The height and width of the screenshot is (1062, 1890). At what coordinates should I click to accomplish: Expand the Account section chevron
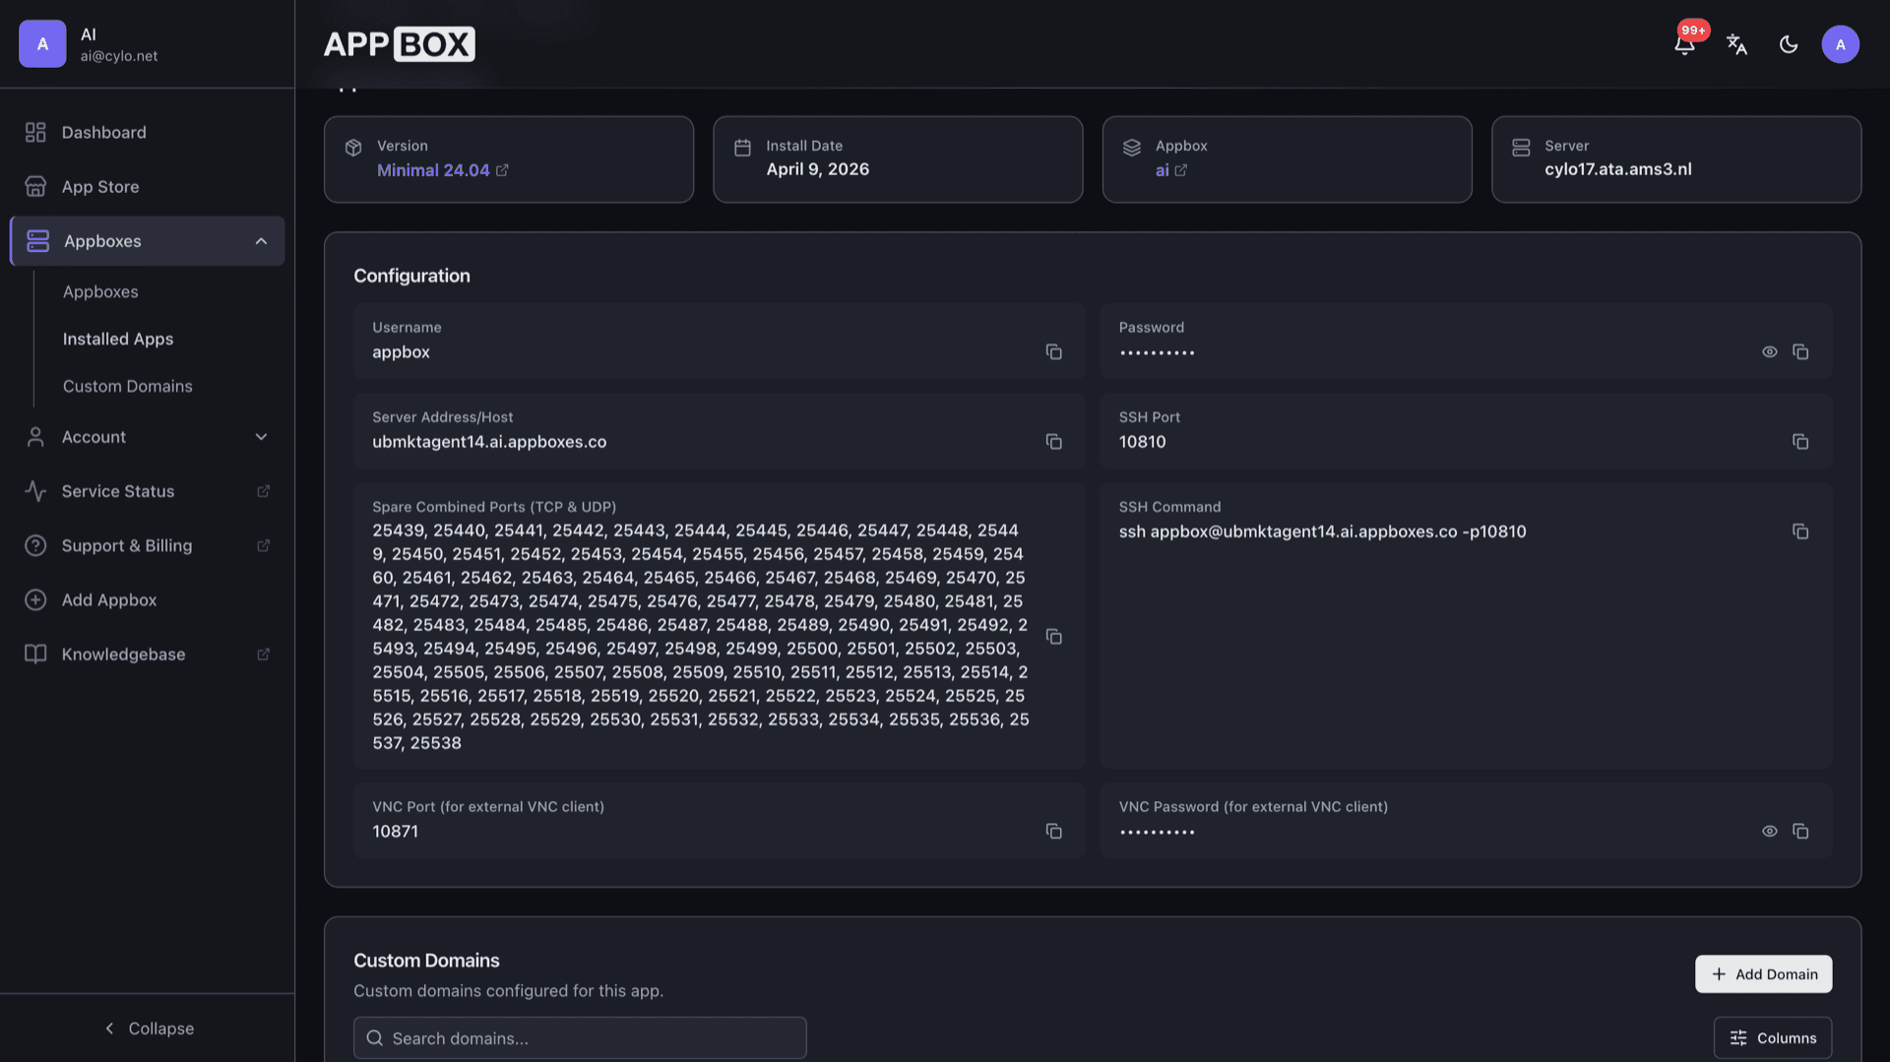click(261, 436)
